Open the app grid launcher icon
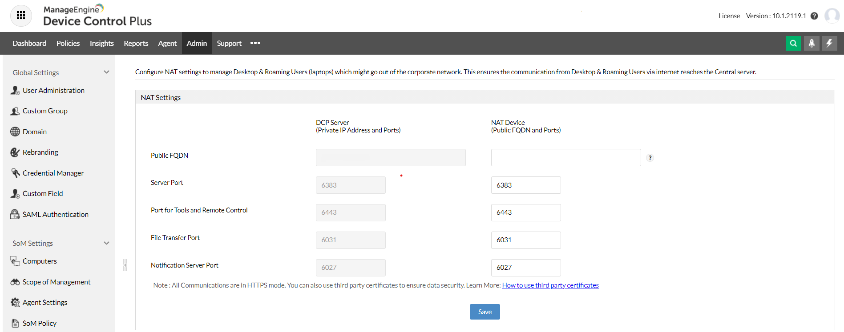Image resolution: width=844 pixels, height=332 pixels. [21, 16]
